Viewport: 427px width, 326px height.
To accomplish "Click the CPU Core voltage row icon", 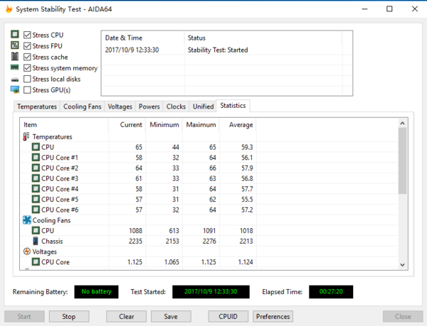I will (x=36, y=262).
